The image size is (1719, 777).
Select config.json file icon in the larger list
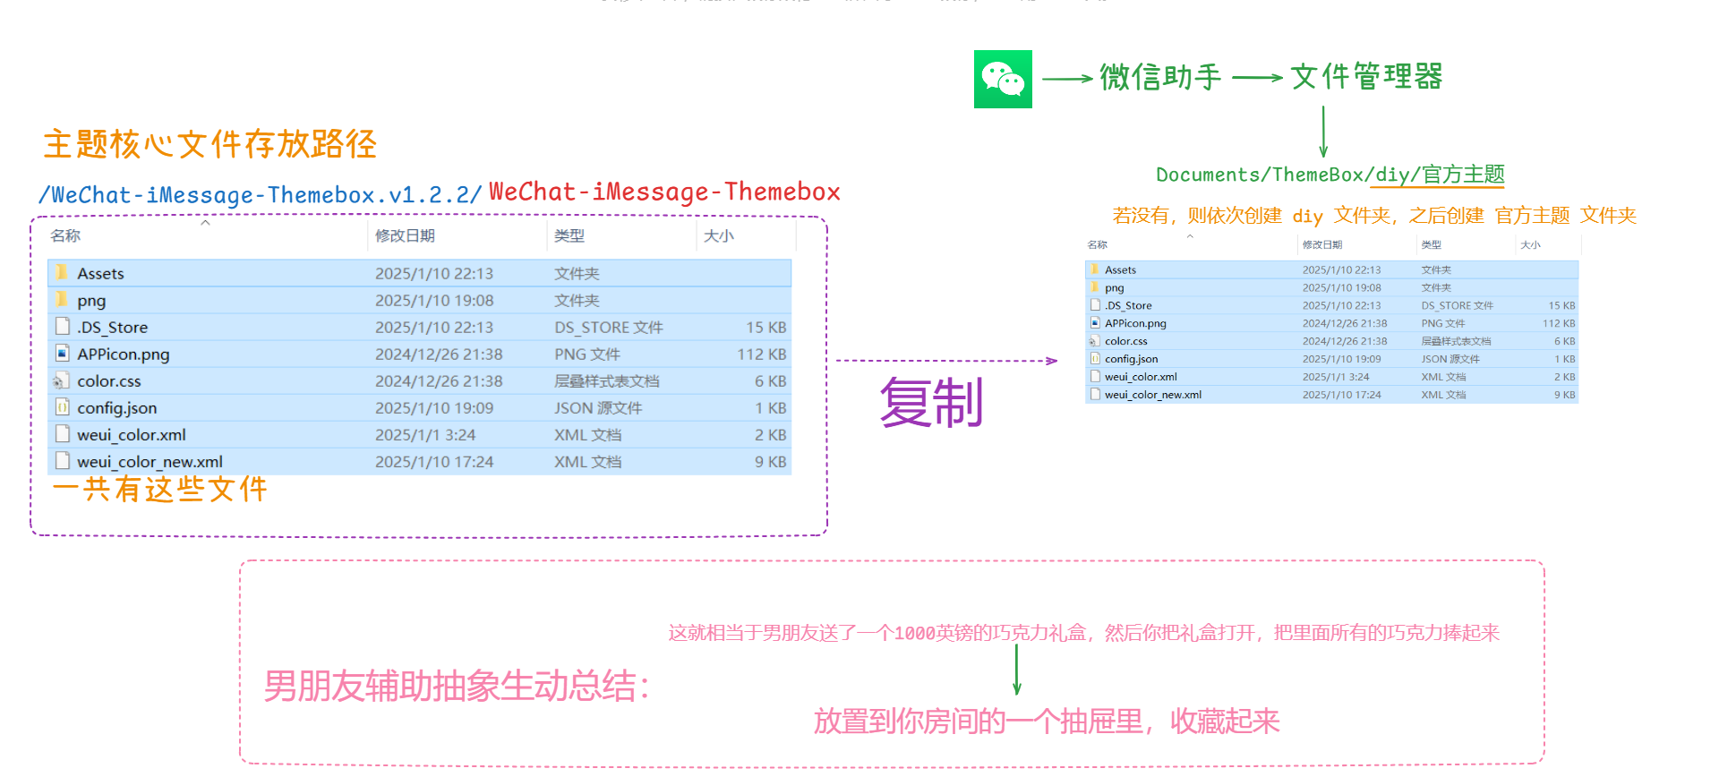pos(62,407)
